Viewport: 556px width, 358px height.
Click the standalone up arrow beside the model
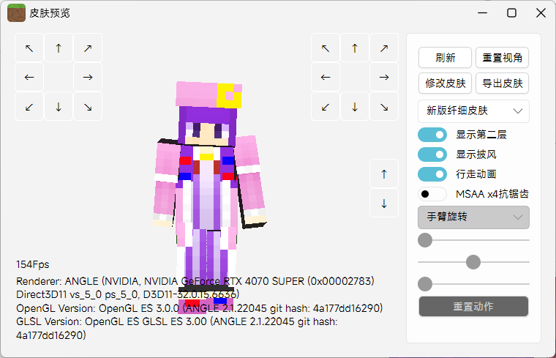tap(384, 174)
